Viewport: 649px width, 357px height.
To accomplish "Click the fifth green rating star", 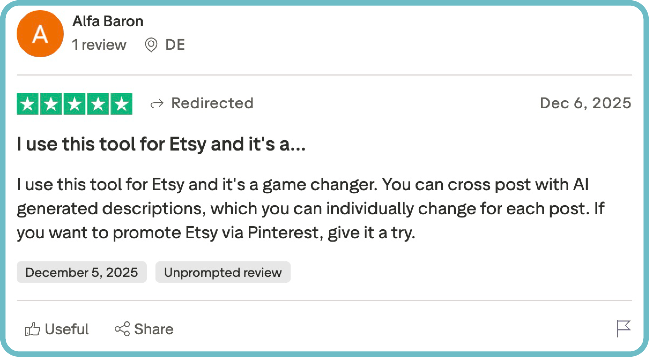I will tap(121, 104).
